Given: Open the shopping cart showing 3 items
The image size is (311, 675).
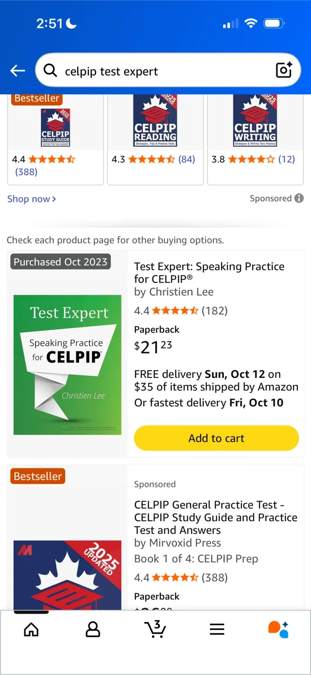Looking at the screenshot, I should (x=155, y=630).
